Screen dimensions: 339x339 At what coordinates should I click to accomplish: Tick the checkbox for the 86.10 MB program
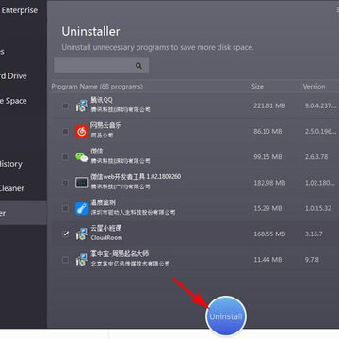point(65,131)
